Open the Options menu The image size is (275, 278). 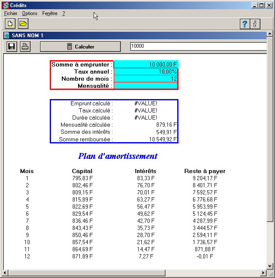point(30,13)
